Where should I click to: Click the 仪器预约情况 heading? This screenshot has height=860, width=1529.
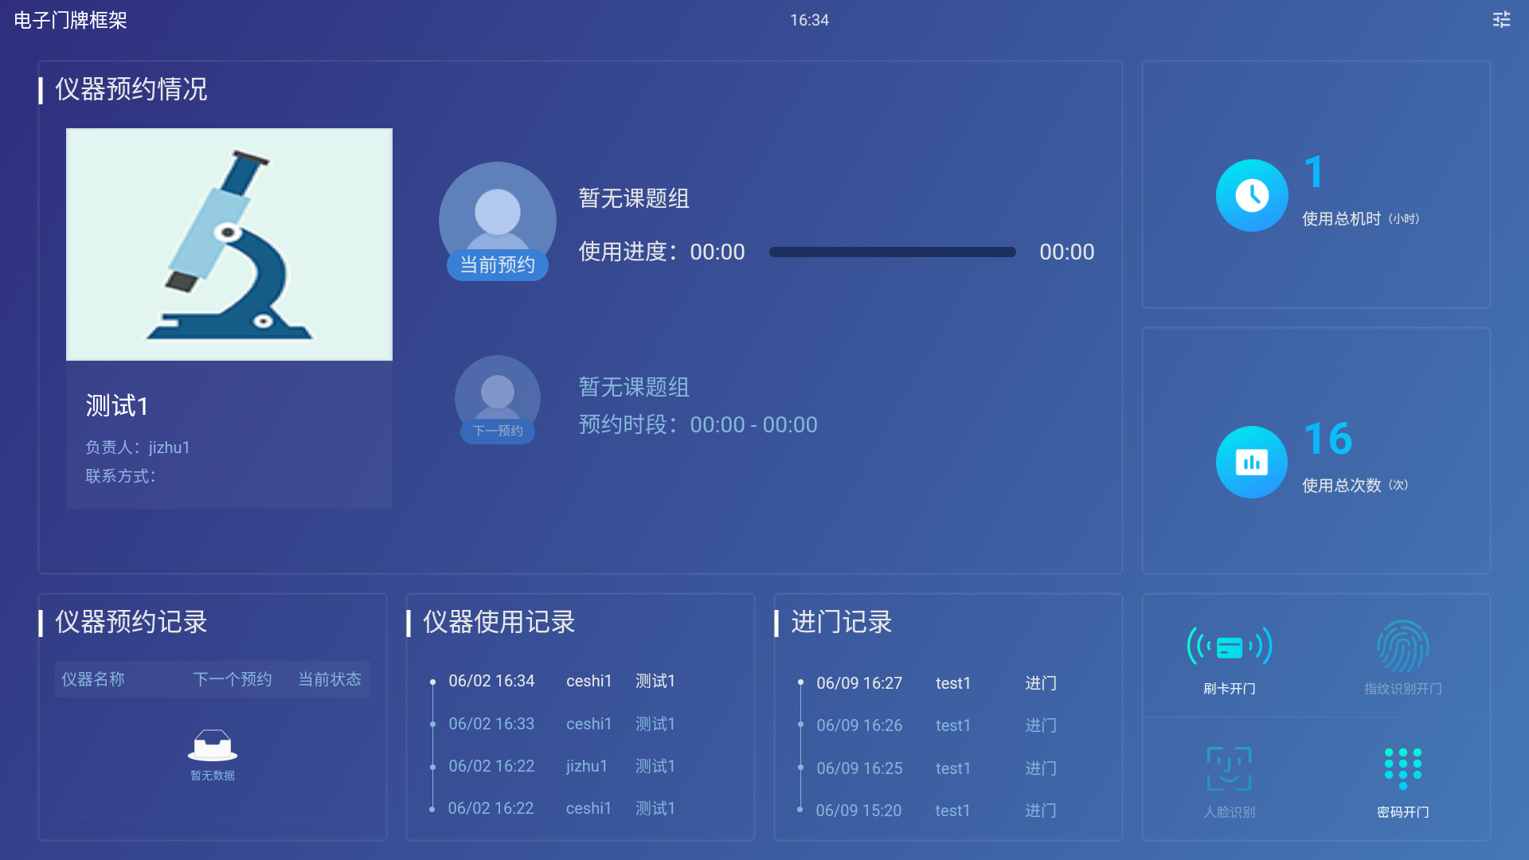tap(131, 89)
